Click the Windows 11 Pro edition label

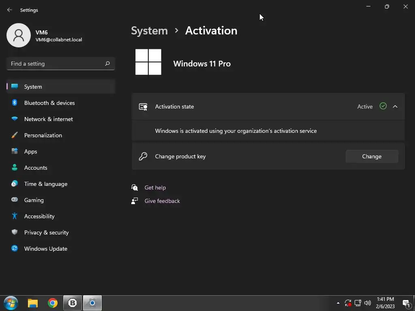pyautogui.click(x=202, y=64)
